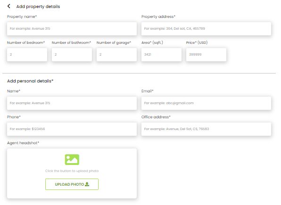Click the 'Office address*' label

(156, 117)
